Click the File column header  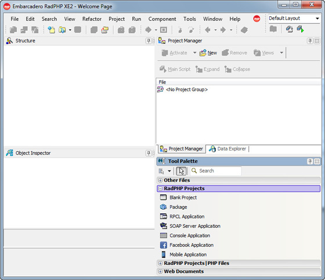tap(239, 82)
